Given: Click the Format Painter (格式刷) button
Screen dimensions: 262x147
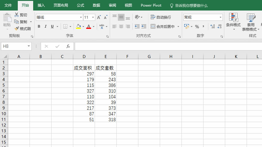Looking at the screenshot, I should [23, 29].
